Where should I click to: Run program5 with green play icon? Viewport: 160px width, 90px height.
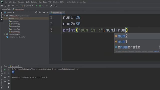pyautogui.click(x=36, y=6)
